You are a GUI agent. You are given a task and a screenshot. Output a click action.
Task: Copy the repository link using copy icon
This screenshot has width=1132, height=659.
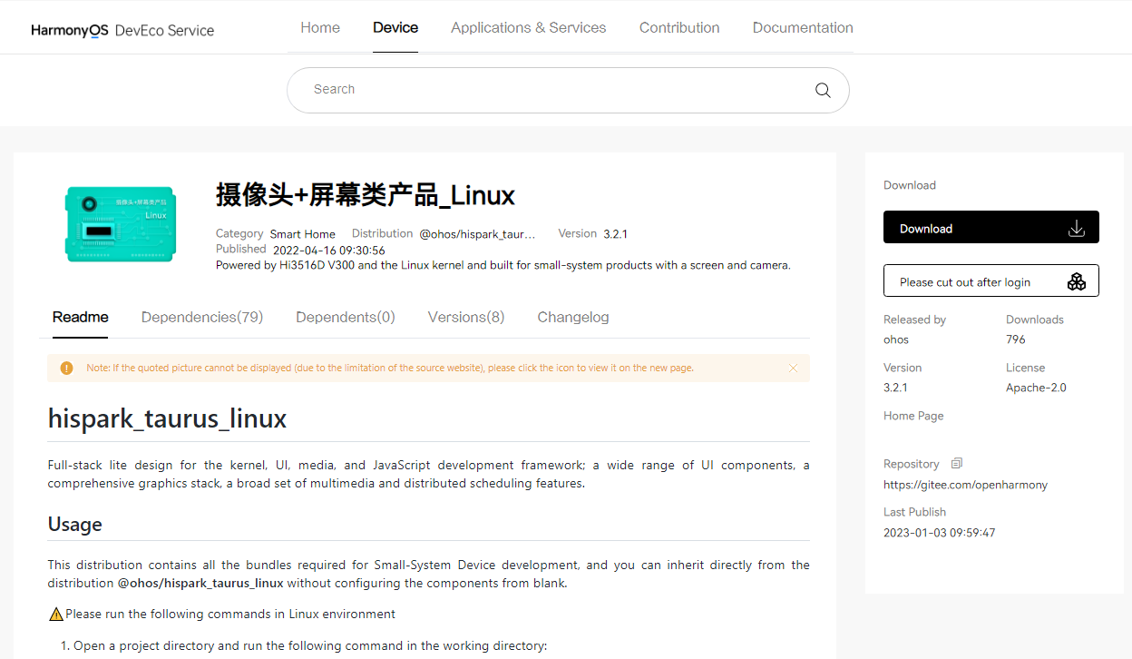click(956, 464)
